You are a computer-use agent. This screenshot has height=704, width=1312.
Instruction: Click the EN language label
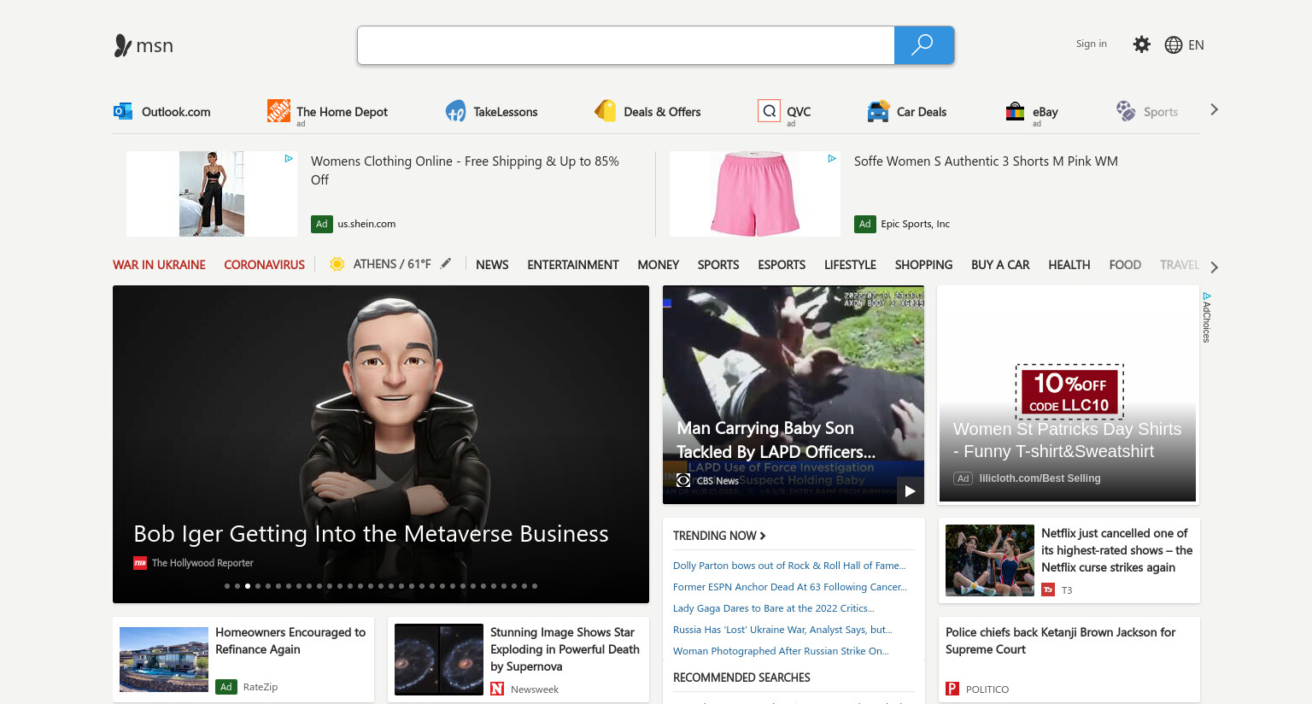tap(1196, 45)
